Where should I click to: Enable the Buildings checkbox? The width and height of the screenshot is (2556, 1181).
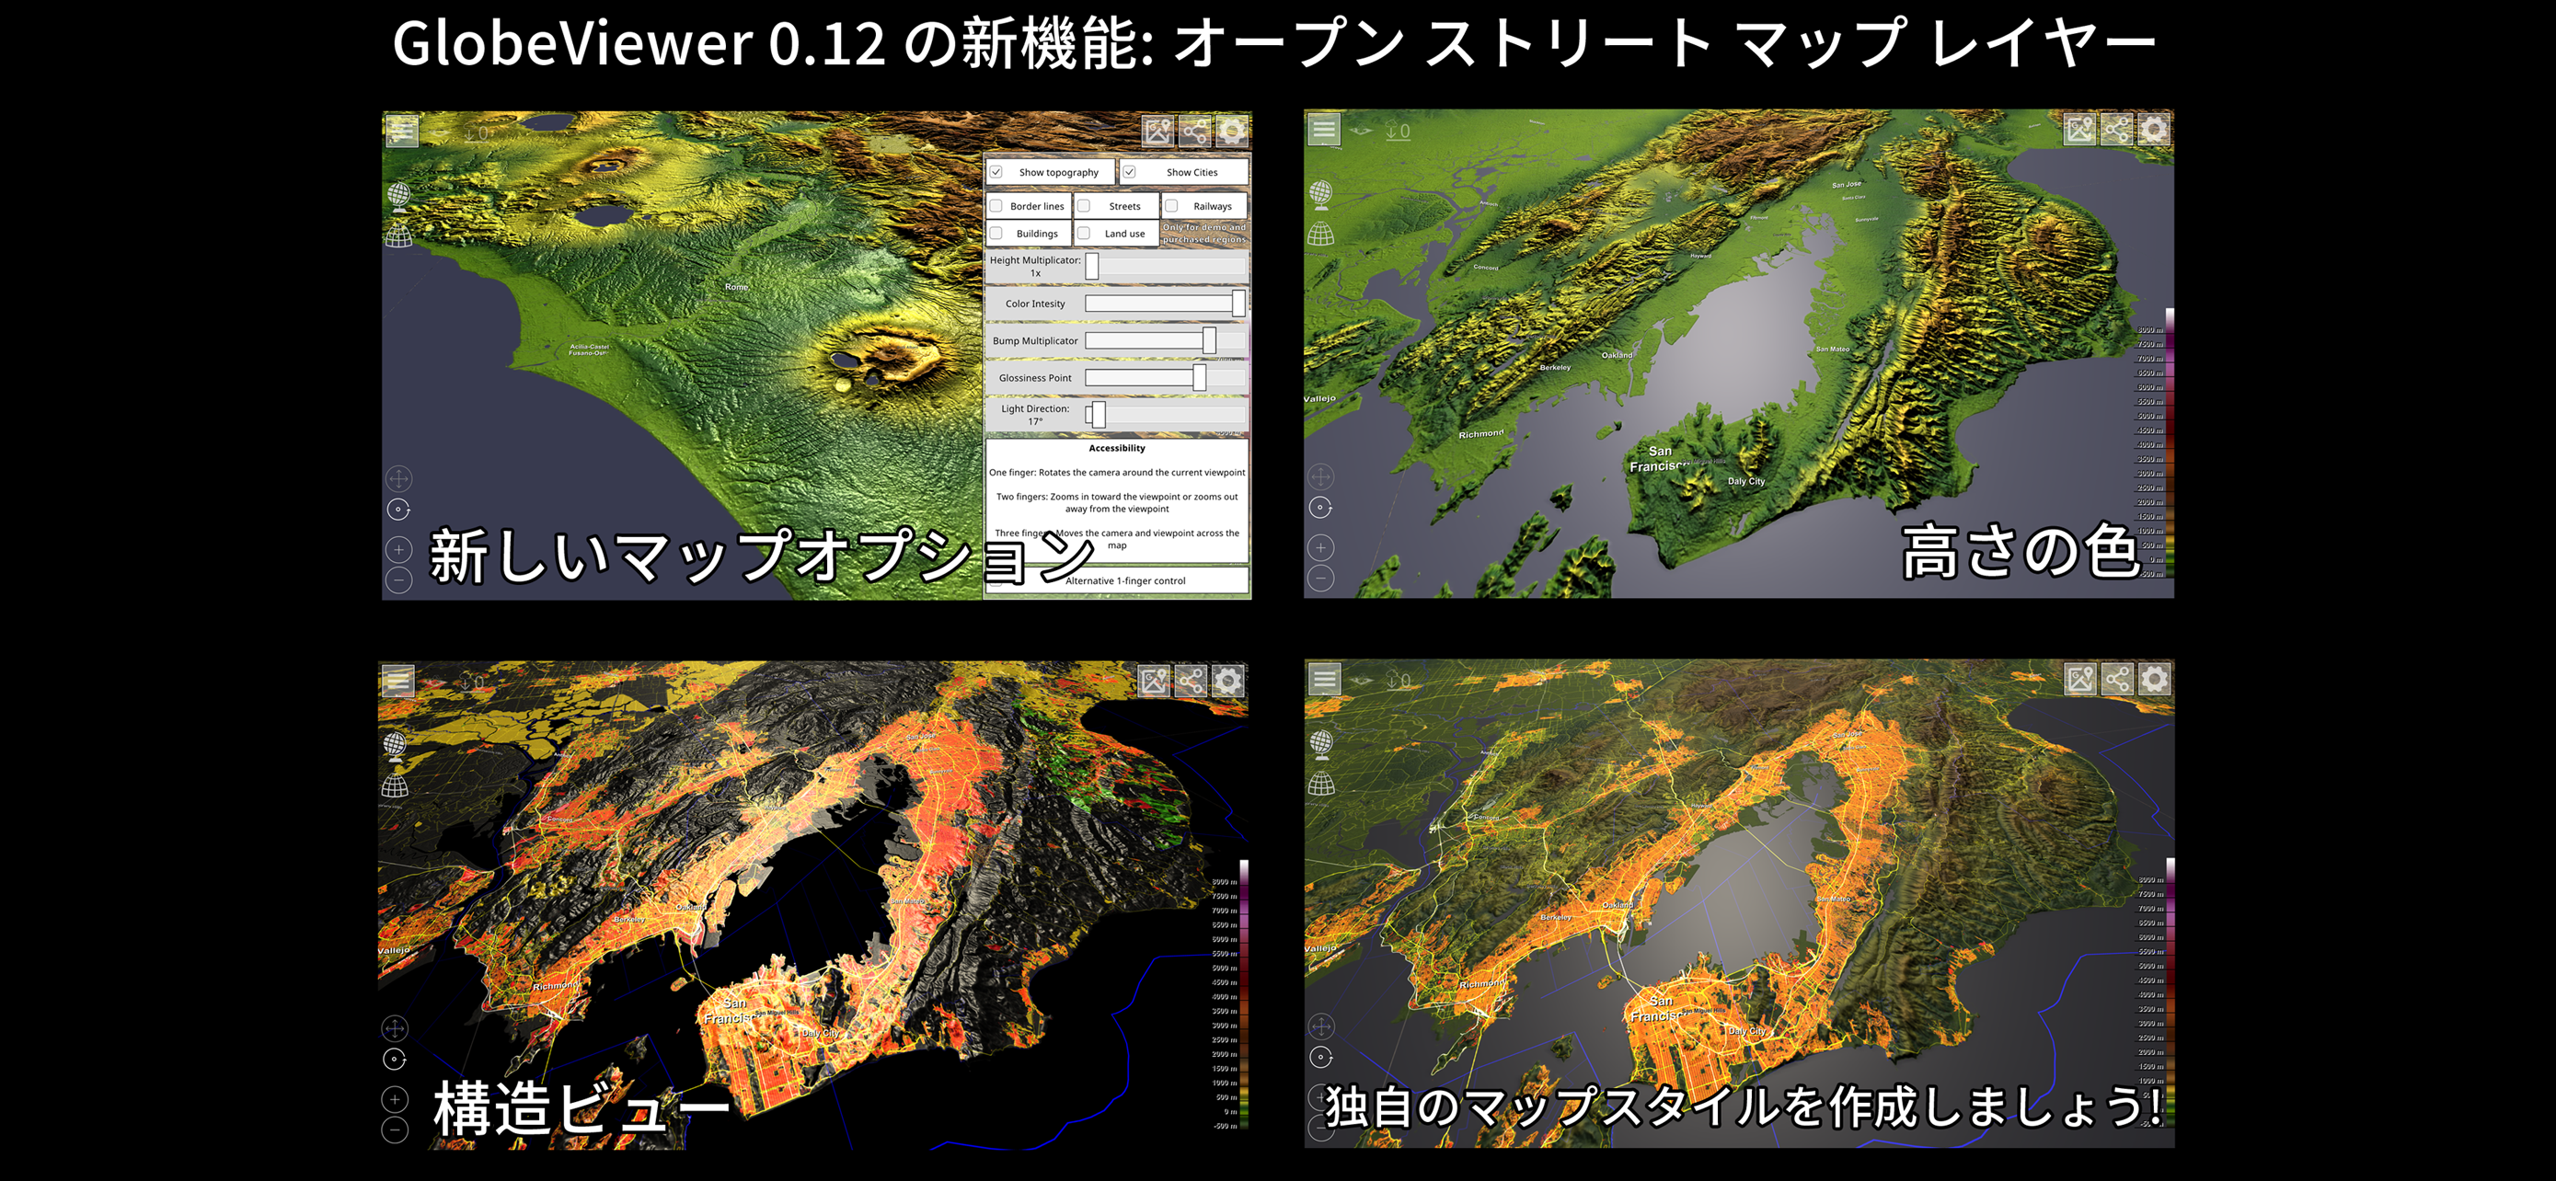[996, 234]
